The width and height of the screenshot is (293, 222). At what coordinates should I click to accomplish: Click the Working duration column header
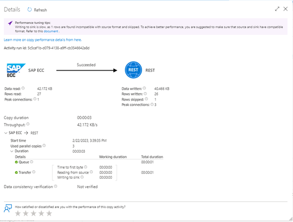(x=113, y=157)
